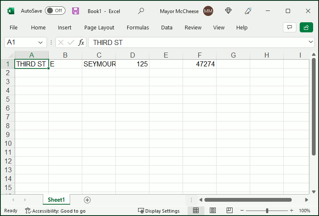This screenshot has width=319, height=216.
Task: Select Normal view button in status bar
Action: [x=196, y=211]
